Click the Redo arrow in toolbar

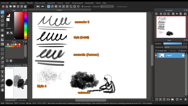tap(42, 6)
